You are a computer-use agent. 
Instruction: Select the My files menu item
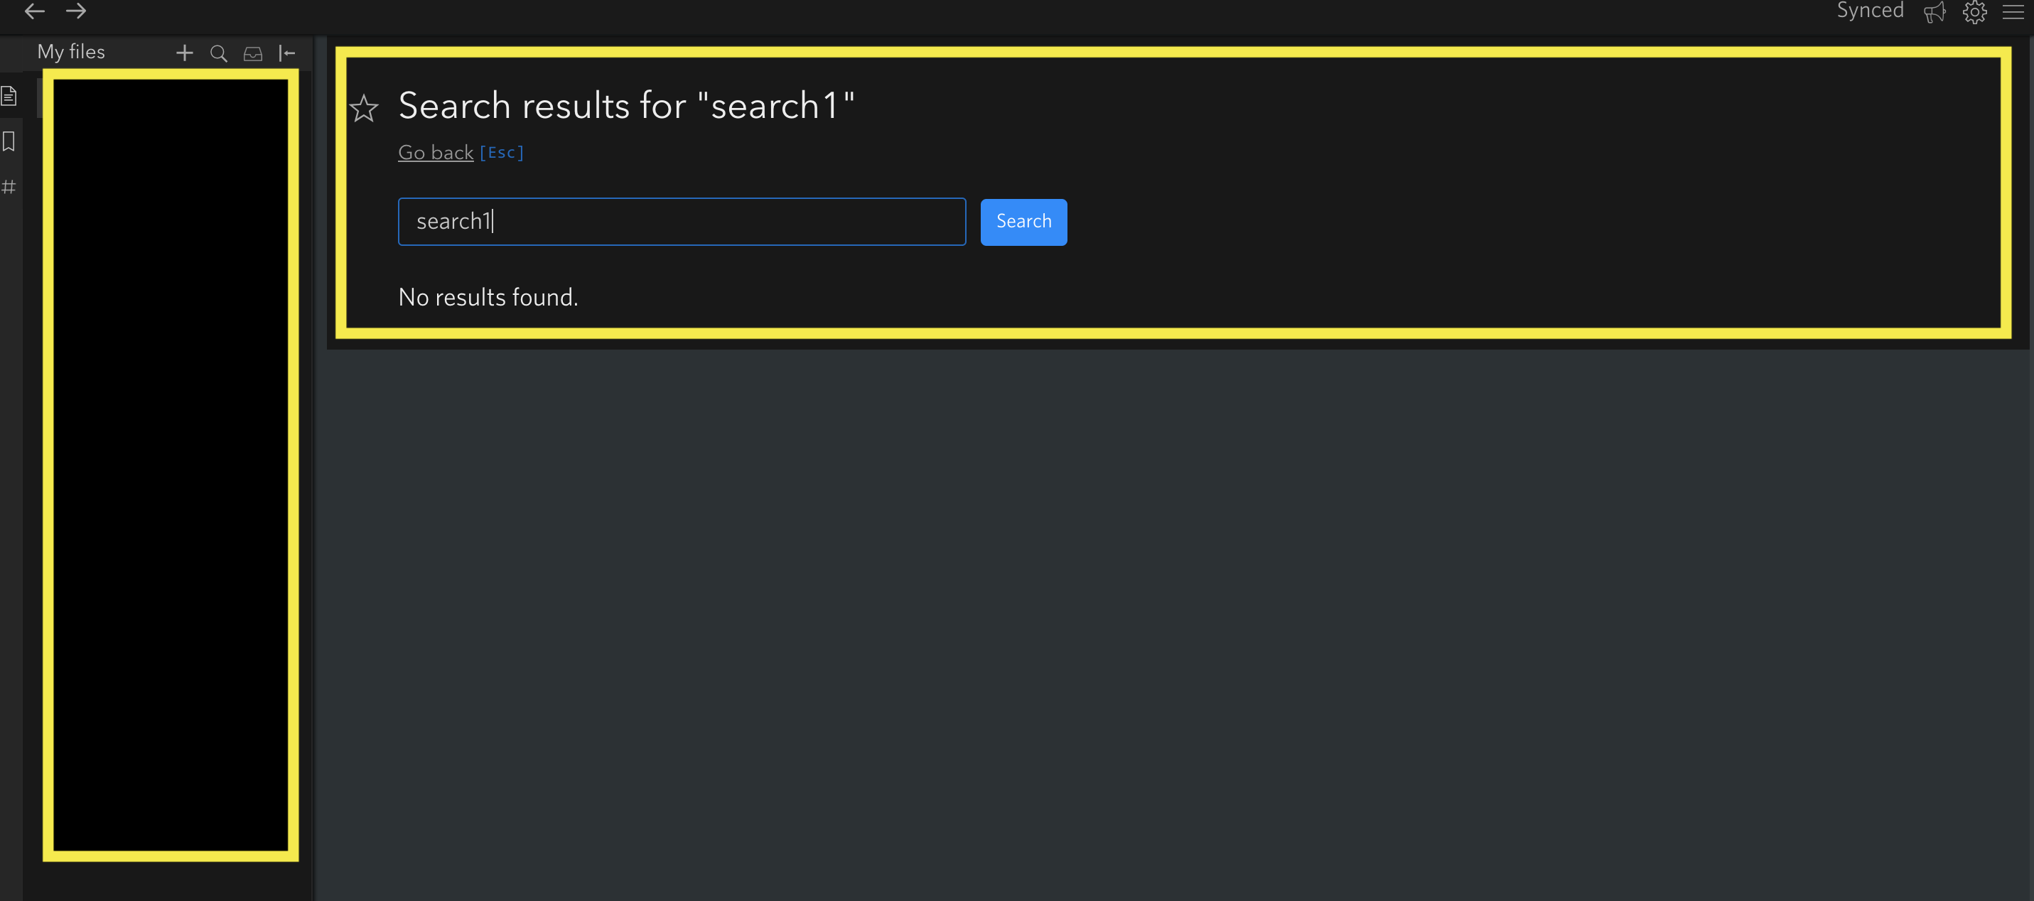71,52
